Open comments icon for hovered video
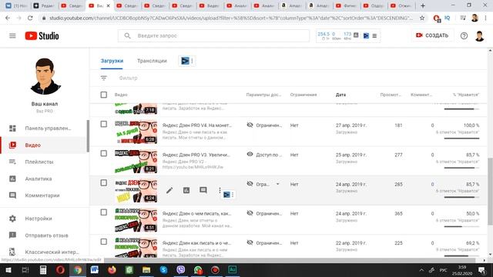The height and width of the screenshot is (277, 493). click(203, 190)
